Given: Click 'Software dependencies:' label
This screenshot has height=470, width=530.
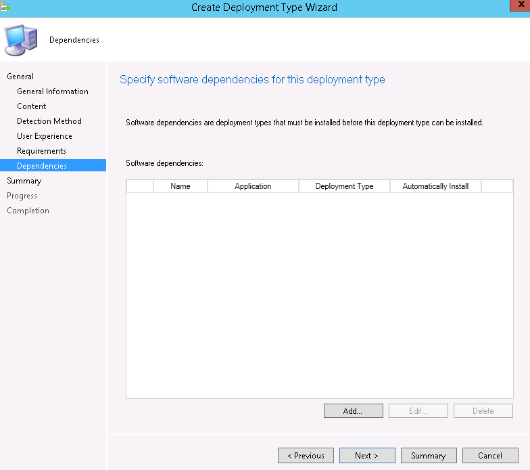Looking at the screenshot, I should 165,163.
